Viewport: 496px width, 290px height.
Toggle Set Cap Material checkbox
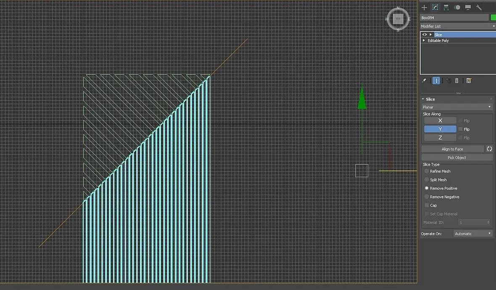pos(427,214)
